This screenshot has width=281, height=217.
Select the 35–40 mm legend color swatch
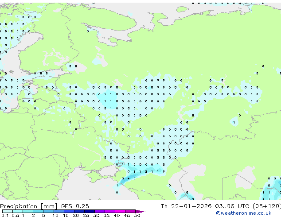(x=109, y=211)
